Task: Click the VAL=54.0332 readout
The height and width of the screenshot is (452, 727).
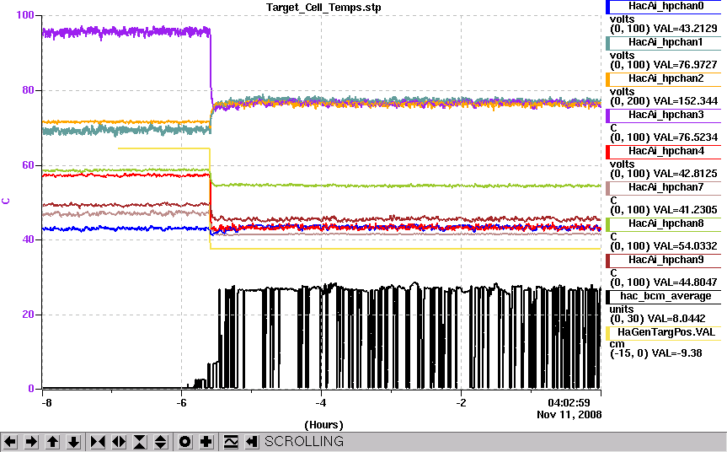Action: click(x=684, y=245)
